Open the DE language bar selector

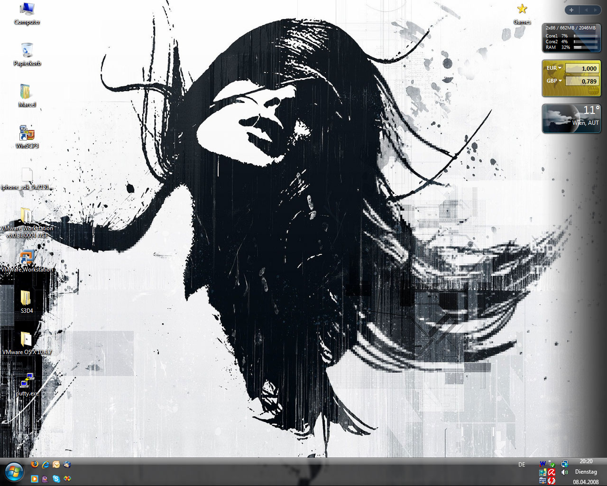pos(522,465)
